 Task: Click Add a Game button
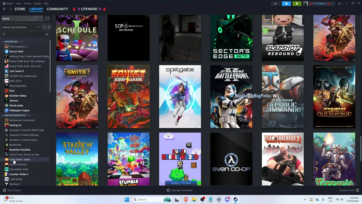coord(12,190)
